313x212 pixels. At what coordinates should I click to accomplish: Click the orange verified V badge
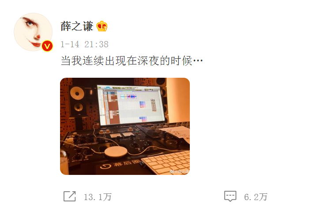coord(47,46)
